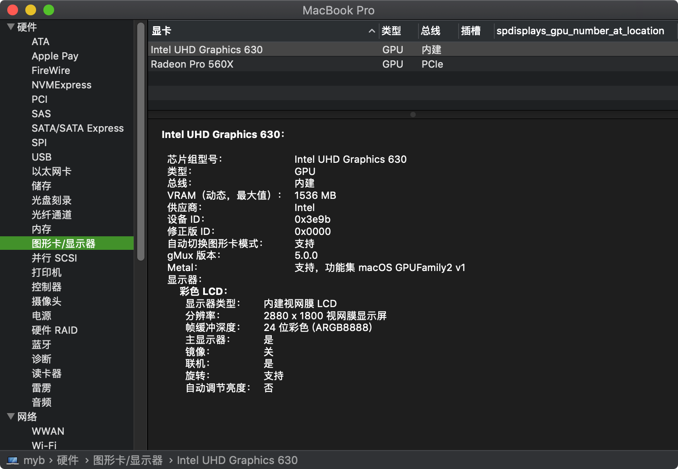Click the 内建视网膜 LCD display type value
The height and width of the screenshot is (469, 678).
300,304
